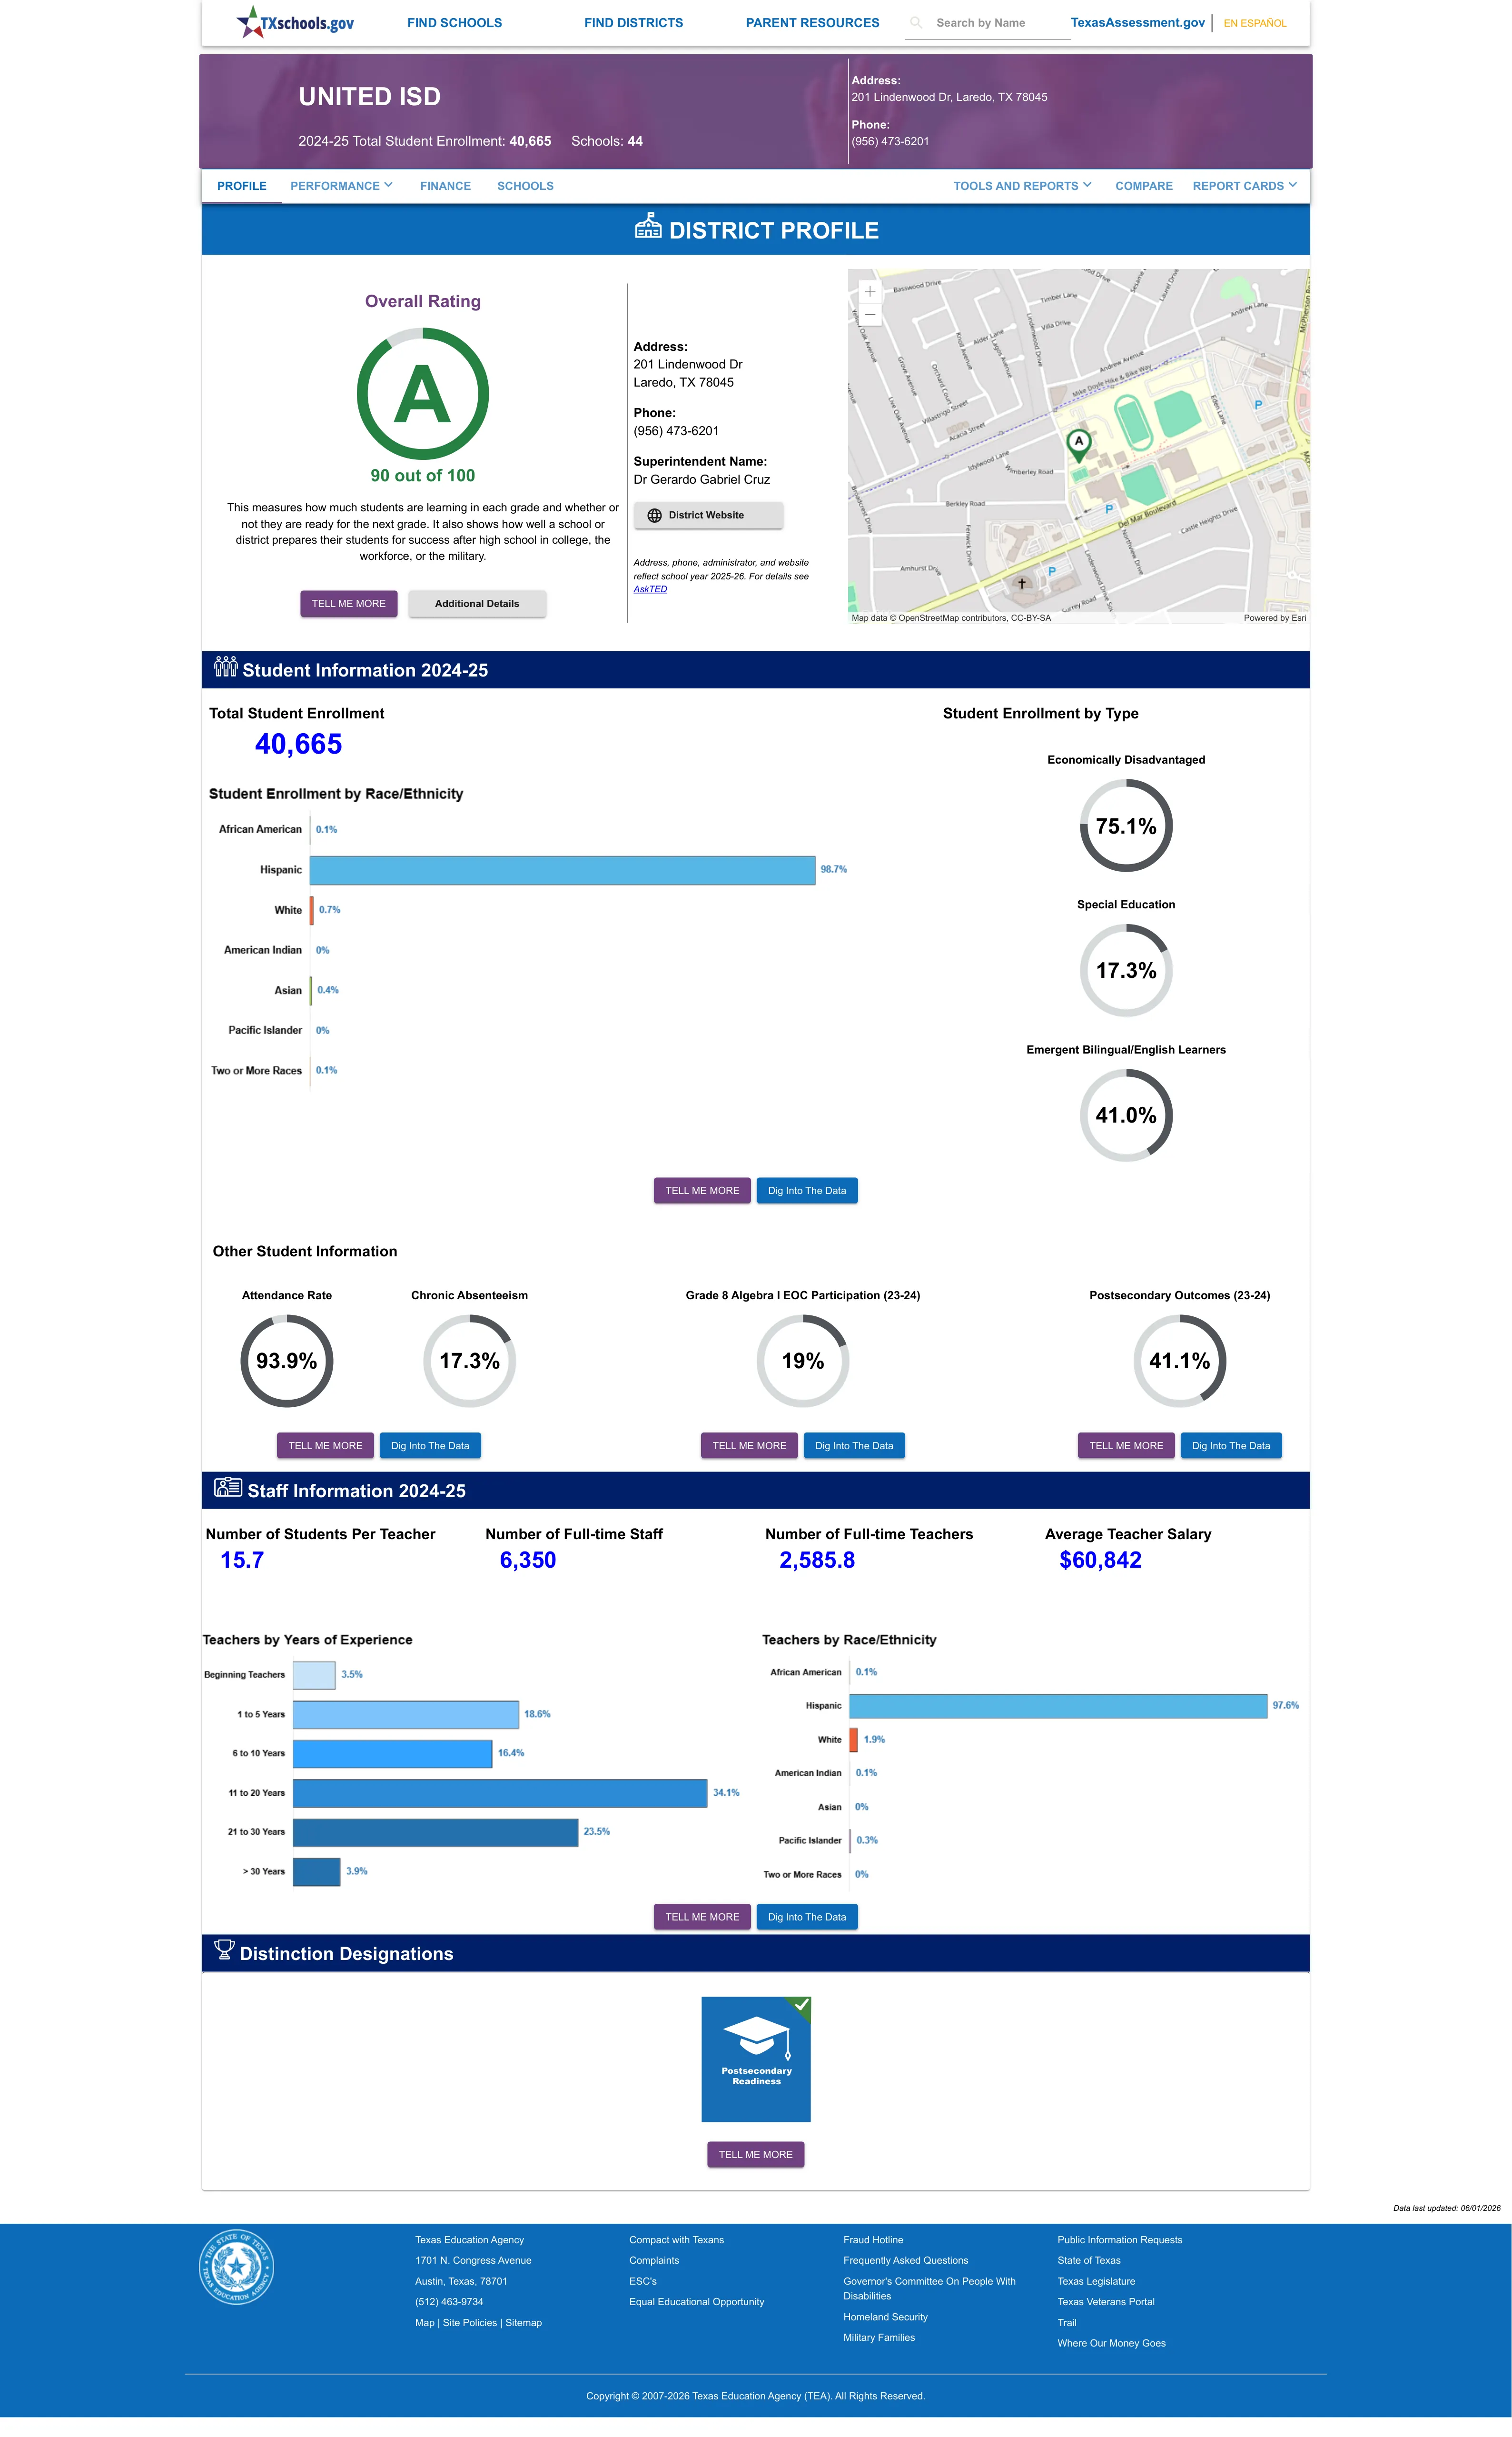Open Find Districts menu
Image resolution: width=1512 pixels, height=2437 pixels.
pos(634,23)
